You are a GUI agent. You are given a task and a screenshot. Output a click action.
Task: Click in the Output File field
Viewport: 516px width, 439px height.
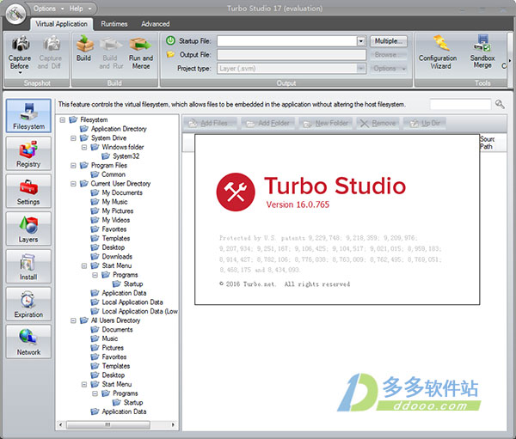[292, 55]
